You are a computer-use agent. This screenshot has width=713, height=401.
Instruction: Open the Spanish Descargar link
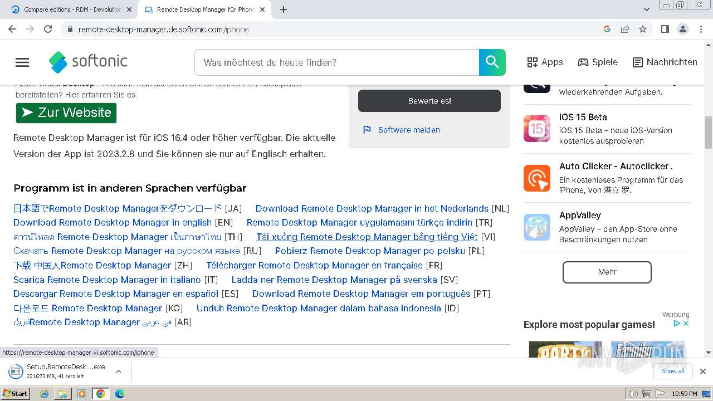116,294
